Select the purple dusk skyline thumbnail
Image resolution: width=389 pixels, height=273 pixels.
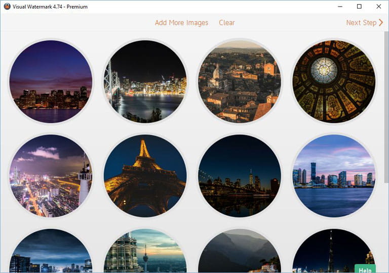click(x=51, y=81)
